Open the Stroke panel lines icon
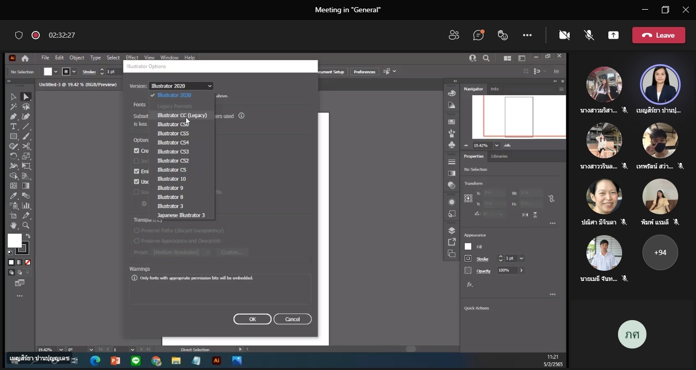Image resolution: width=696 pixels, height=370 pixels. (451, 162)
